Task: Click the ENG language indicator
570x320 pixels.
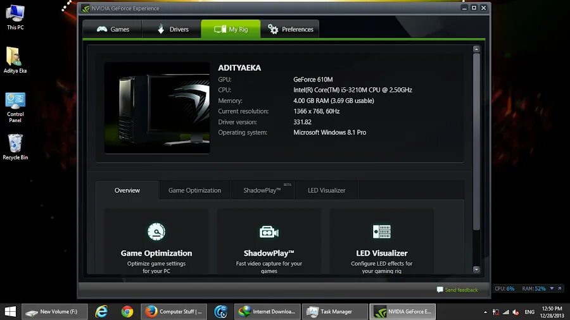Action: point(529,312)
